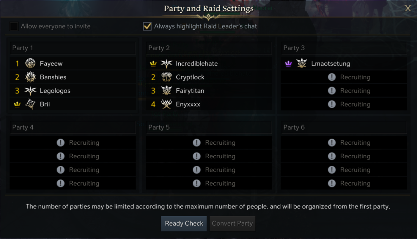This screenshot has width=417, height=239.
Task: Select the last Recruiting slot in Party 6
Action: pyautogui.click(x=344, y=183)
